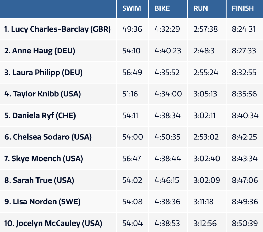Select Anne Haug's swim time 54:10
The height and width of the screenshot is (232, 263).
(x=131, y=51)
